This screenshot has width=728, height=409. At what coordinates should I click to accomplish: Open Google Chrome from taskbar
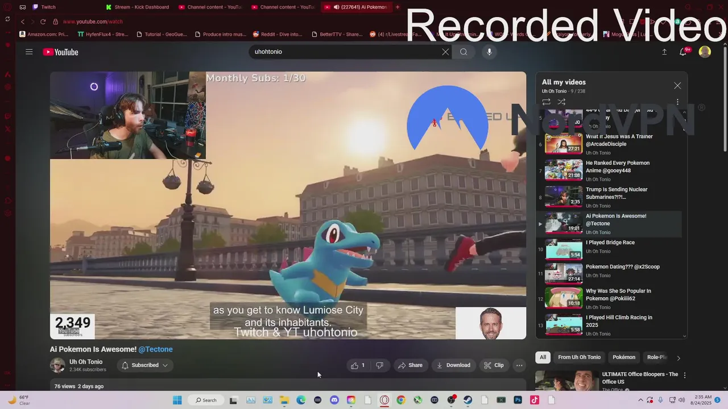point(401,400)
